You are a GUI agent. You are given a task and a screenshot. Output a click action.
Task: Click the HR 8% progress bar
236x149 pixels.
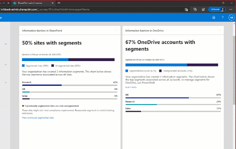point(70,92)
